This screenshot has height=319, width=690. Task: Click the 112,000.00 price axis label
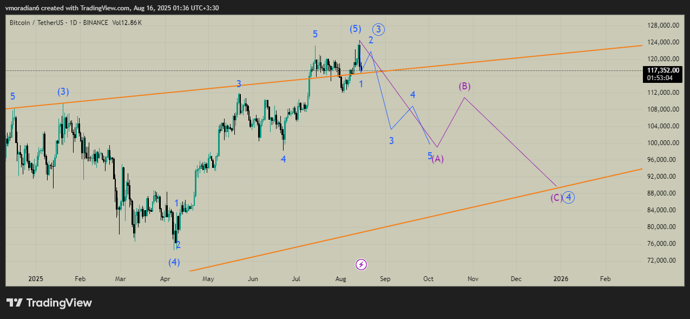pyautogui.click(x=663, y=93)
